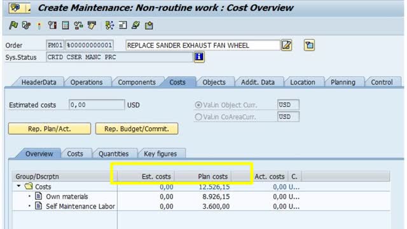Click the C. column header

(294, 177)
